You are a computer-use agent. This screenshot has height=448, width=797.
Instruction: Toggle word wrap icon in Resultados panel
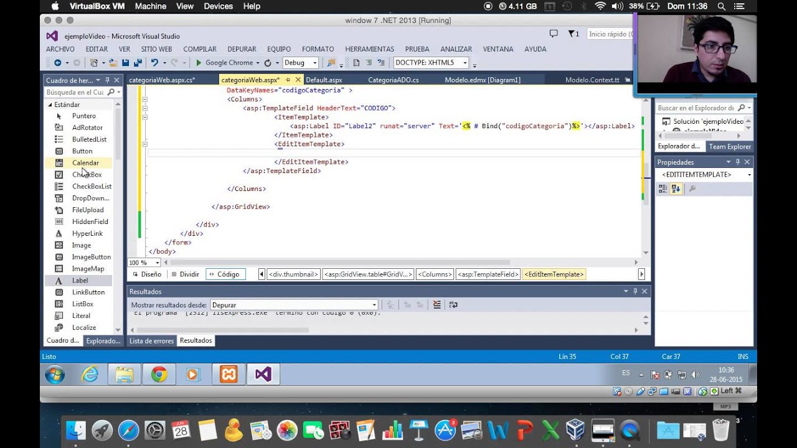pyautogui.click(x=453, y=305)
